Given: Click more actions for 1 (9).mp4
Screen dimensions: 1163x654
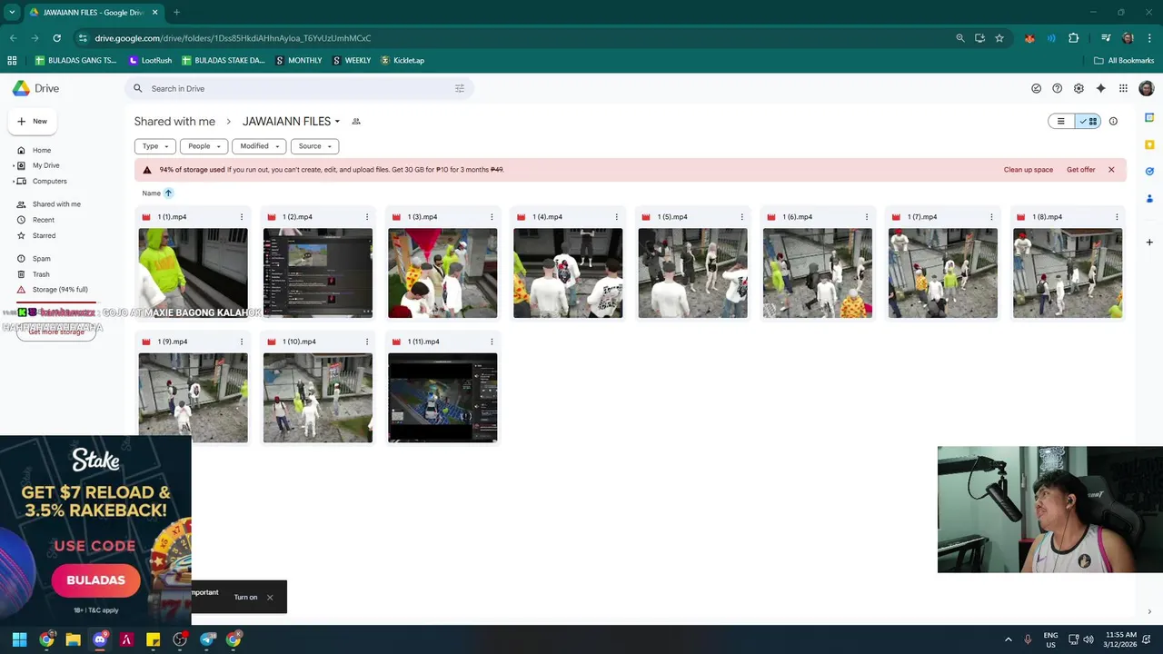Looking at the screenshot, I should (x=242, y=342).
